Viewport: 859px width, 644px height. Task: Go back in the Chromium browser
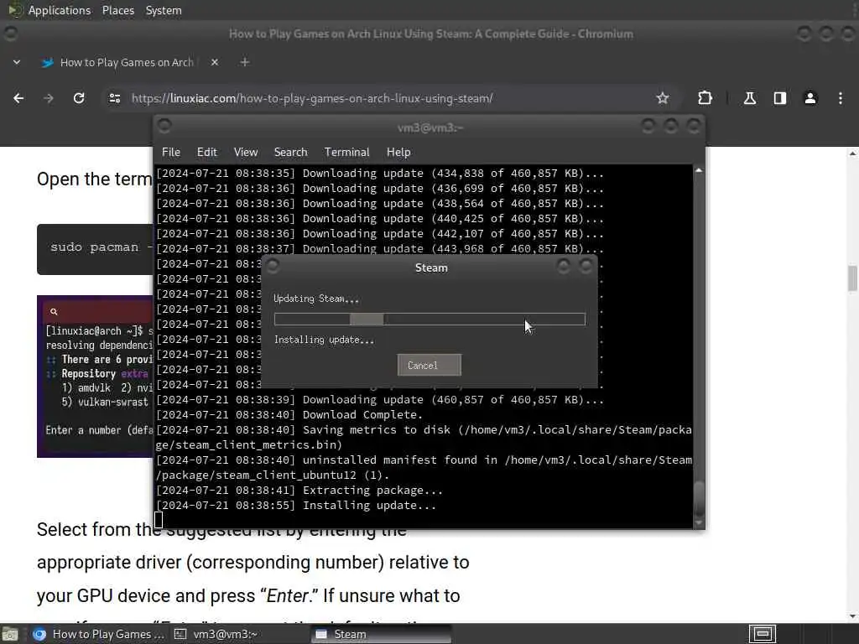pos(18,98)
